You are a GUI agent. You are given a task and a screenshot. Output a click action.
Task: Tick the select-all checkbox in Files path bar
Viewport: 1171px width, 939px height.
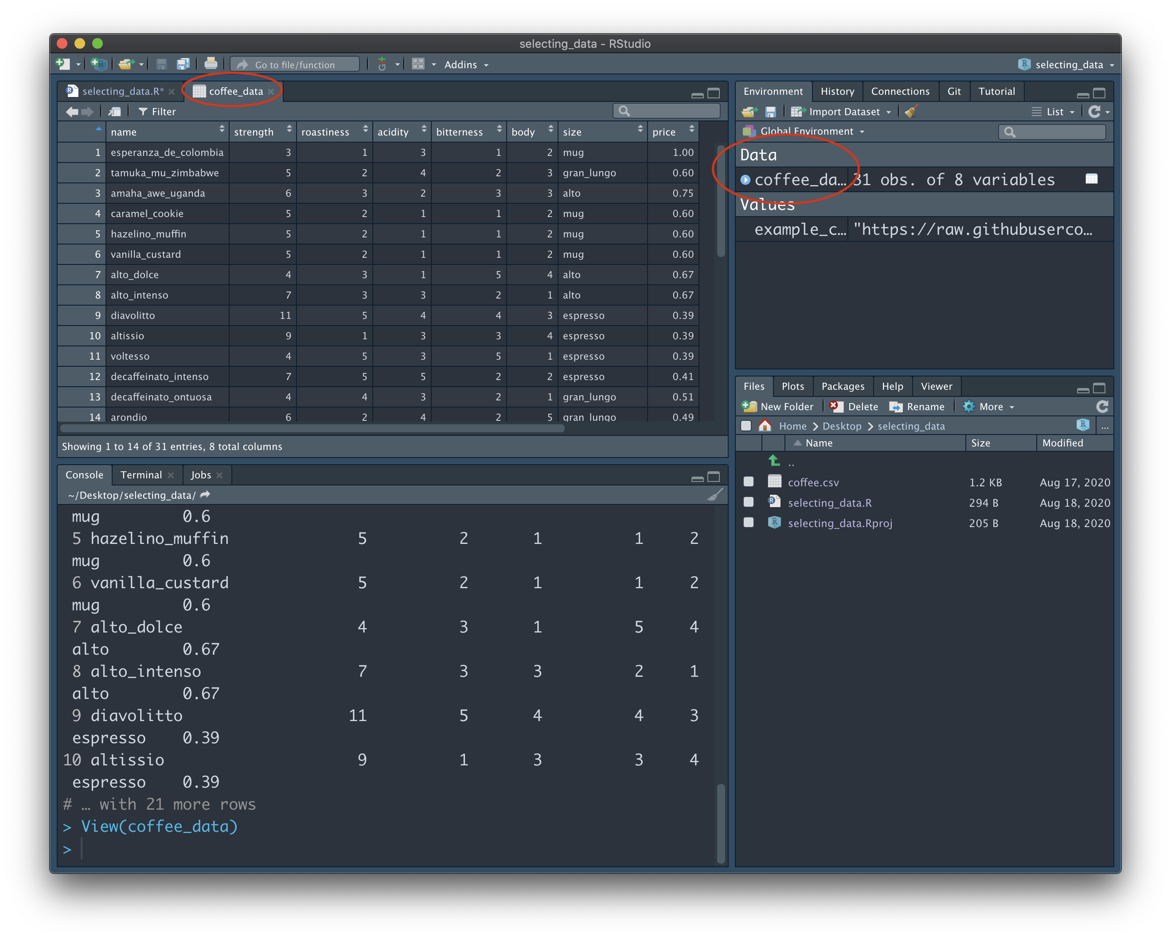746,426
